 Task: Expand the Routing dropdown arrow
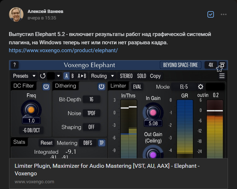113,76
